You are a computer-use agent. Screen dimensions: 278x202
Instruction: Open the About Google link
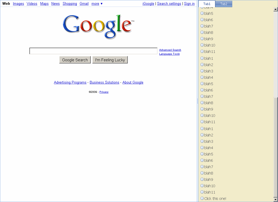point(133,82)
